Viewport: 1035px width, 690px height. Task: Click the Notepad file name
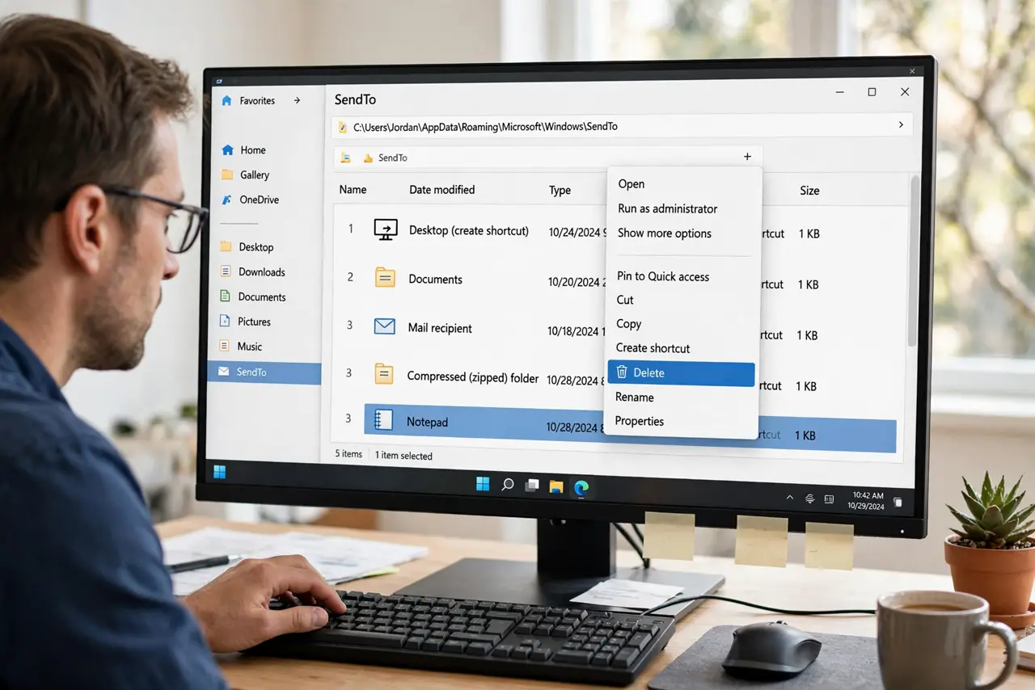pos(427,422)
